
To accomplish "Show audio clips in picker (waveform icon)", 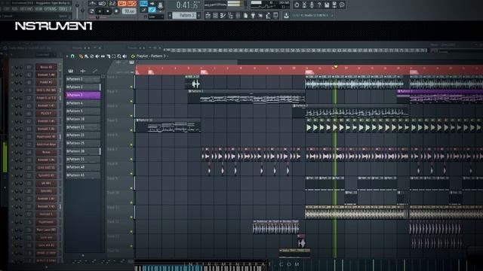I will (x=82, y=71).
